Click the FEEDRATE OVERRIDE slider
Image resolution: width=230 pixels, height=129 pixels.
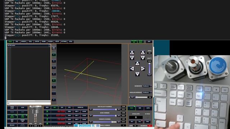pos(105,122)
